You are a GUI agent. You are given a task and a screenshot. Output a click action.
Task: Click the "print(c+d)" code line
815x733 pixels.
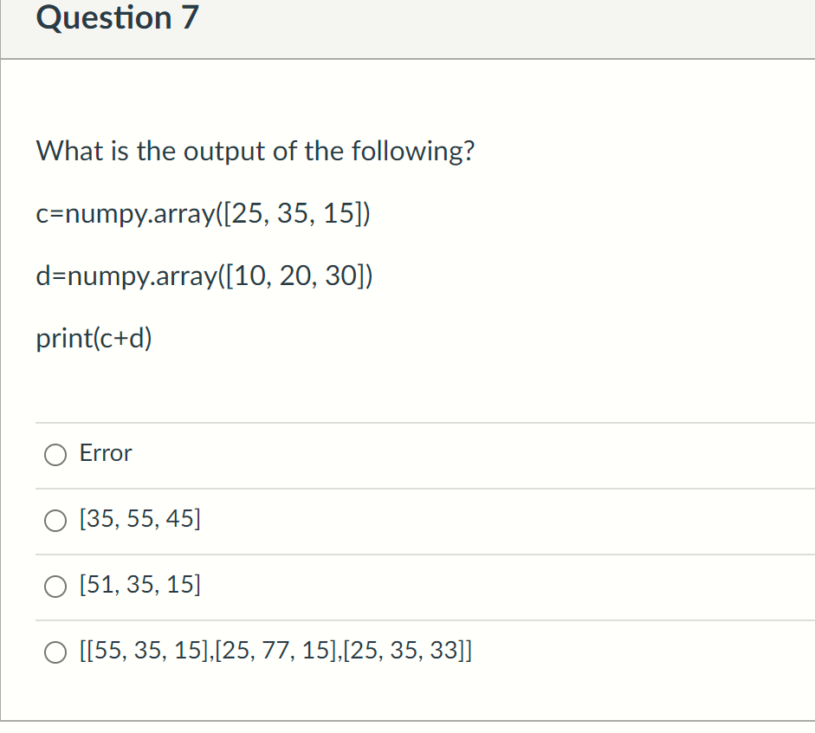click(94, 338)
